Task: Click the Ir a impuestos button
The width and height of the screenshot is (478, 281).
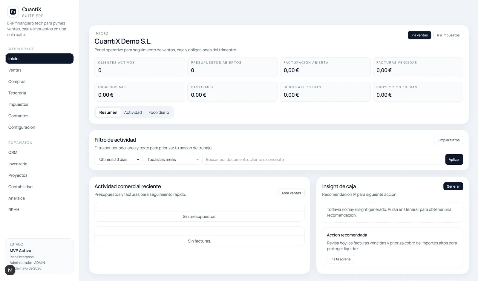Action: (x=448, y=35)
